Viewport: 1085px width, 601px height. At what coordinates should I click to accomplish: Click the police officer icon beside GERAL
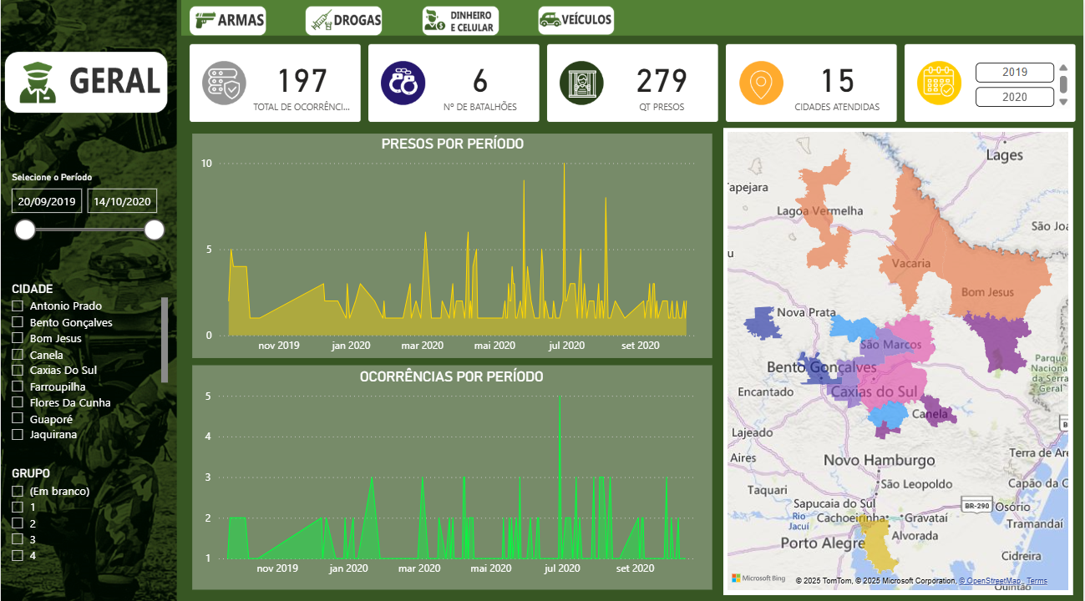click(38, 83)
